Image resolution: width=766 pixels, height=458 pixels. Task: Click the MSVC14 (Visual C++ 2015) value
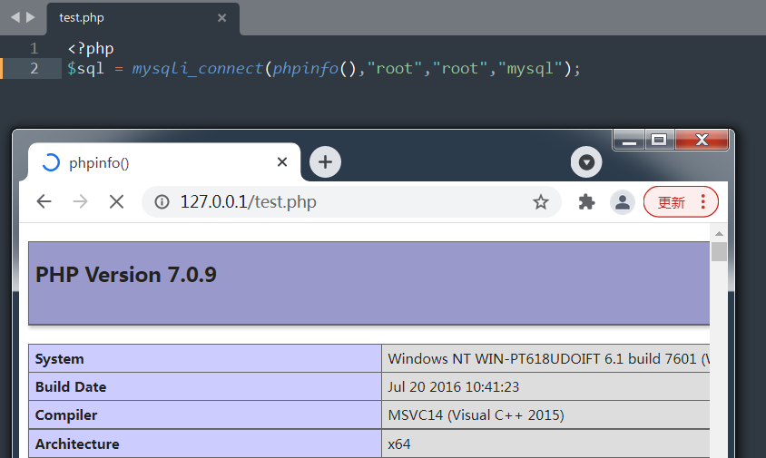pos(476,415)
